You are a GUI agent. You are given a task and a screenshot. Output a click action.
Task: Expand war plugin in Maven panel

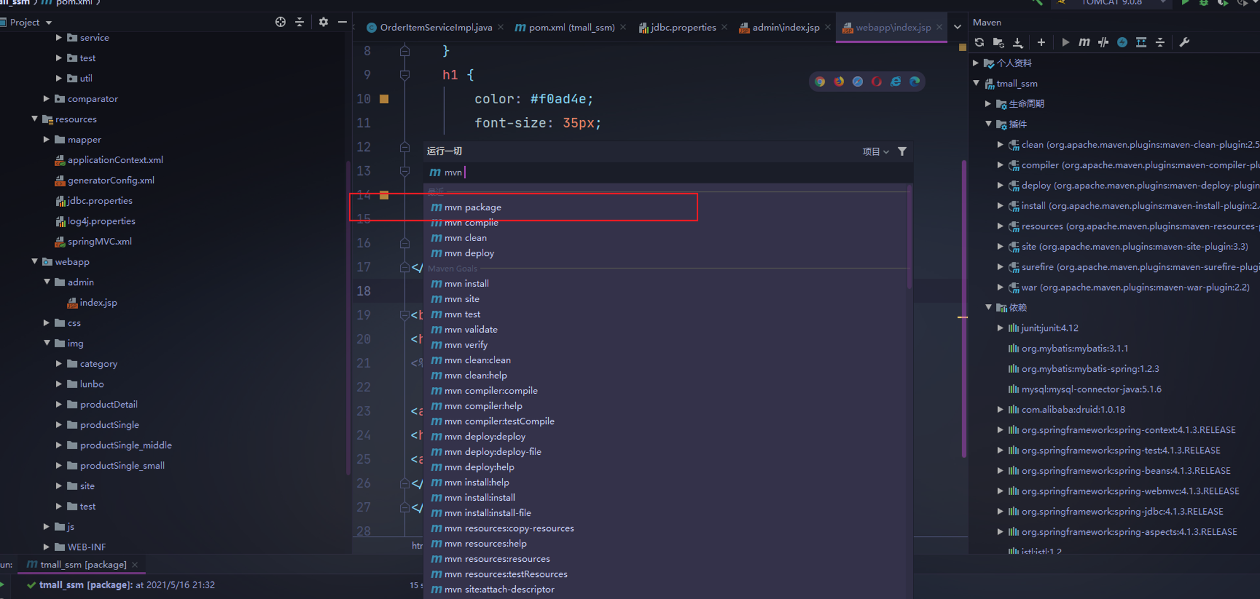tap(1000, 288)
